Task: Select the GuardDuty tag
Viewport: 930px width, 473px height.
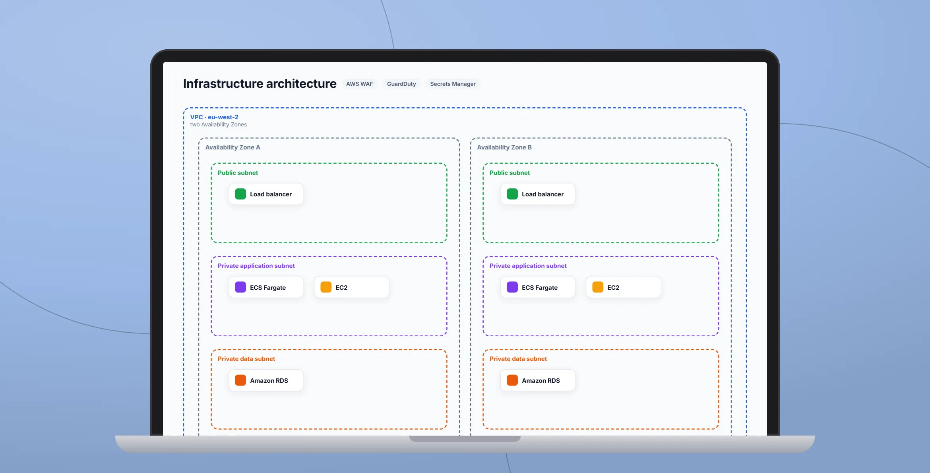Action: [x=401, y=84]
